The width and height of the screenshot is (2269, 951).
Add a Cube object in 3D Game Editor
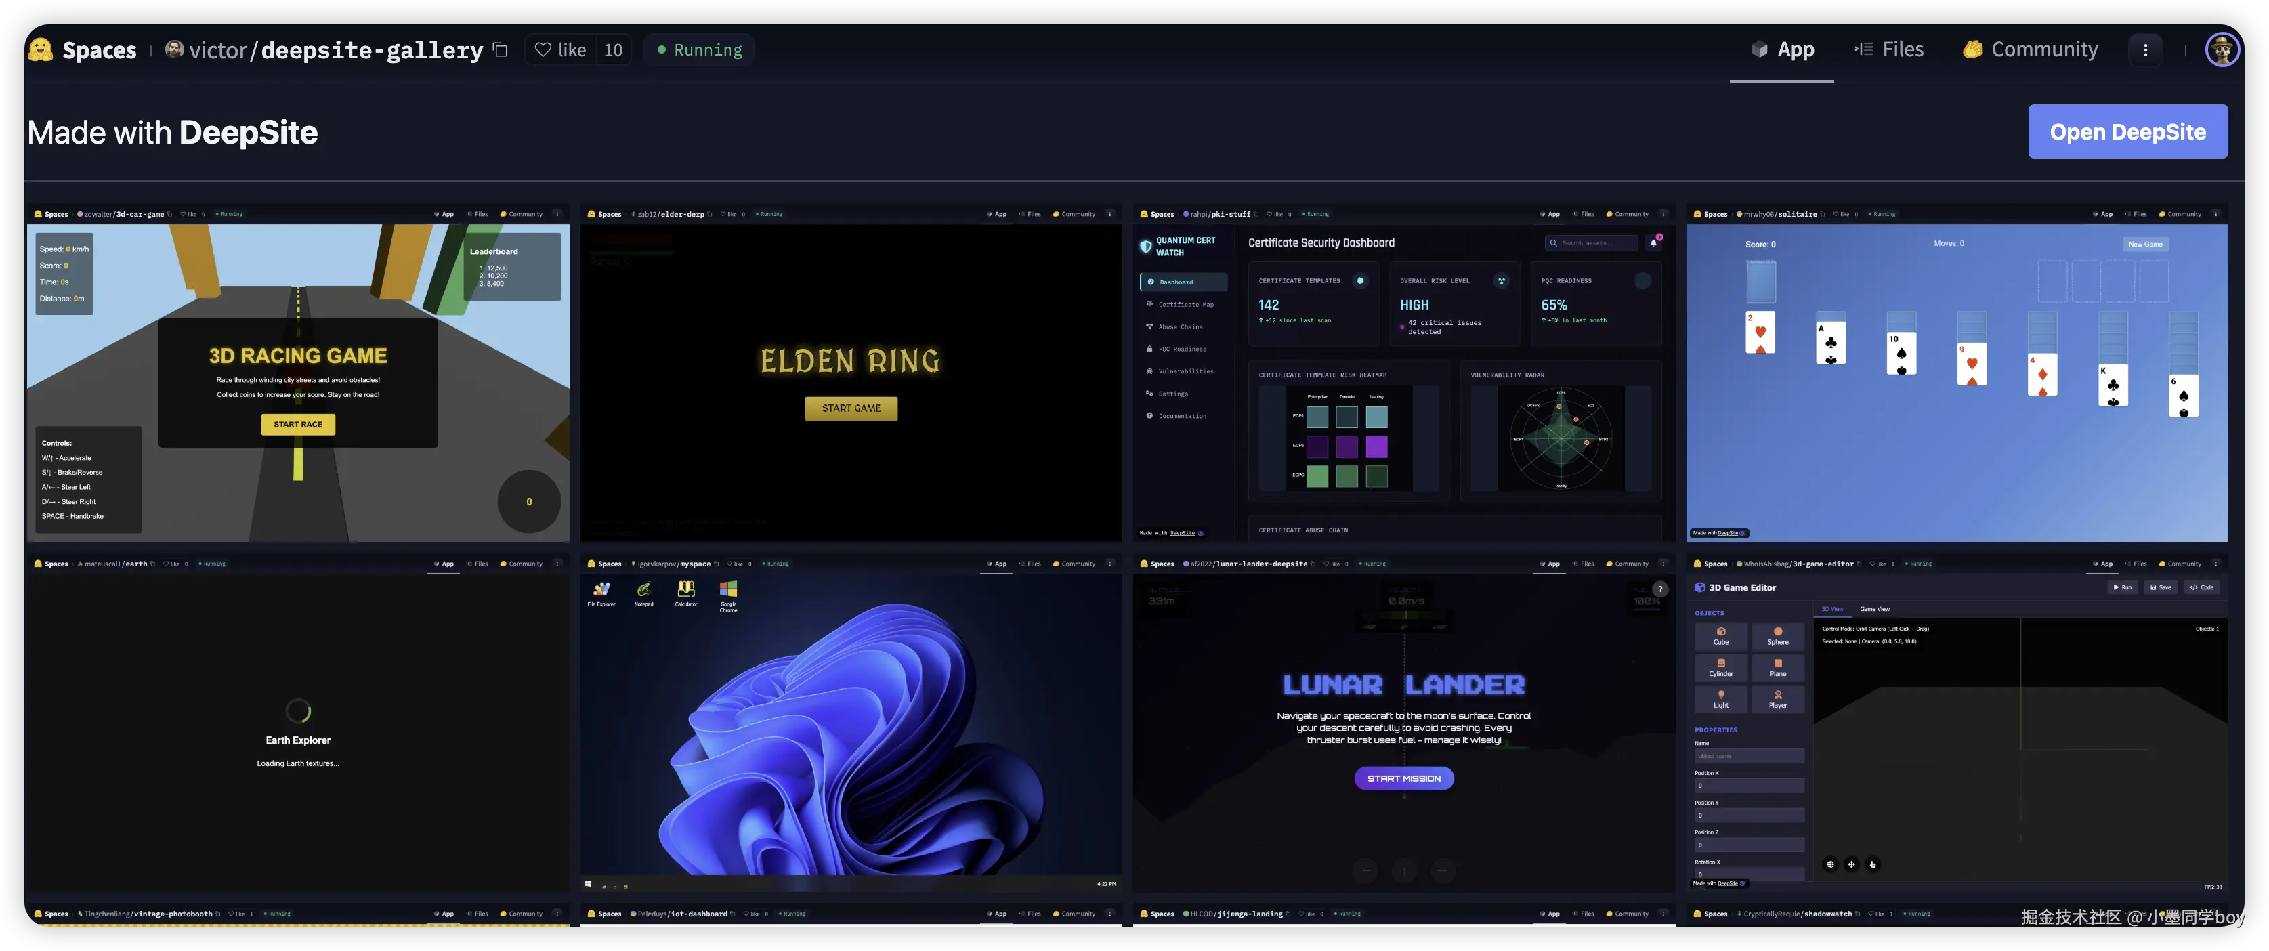coord(1720,636)
